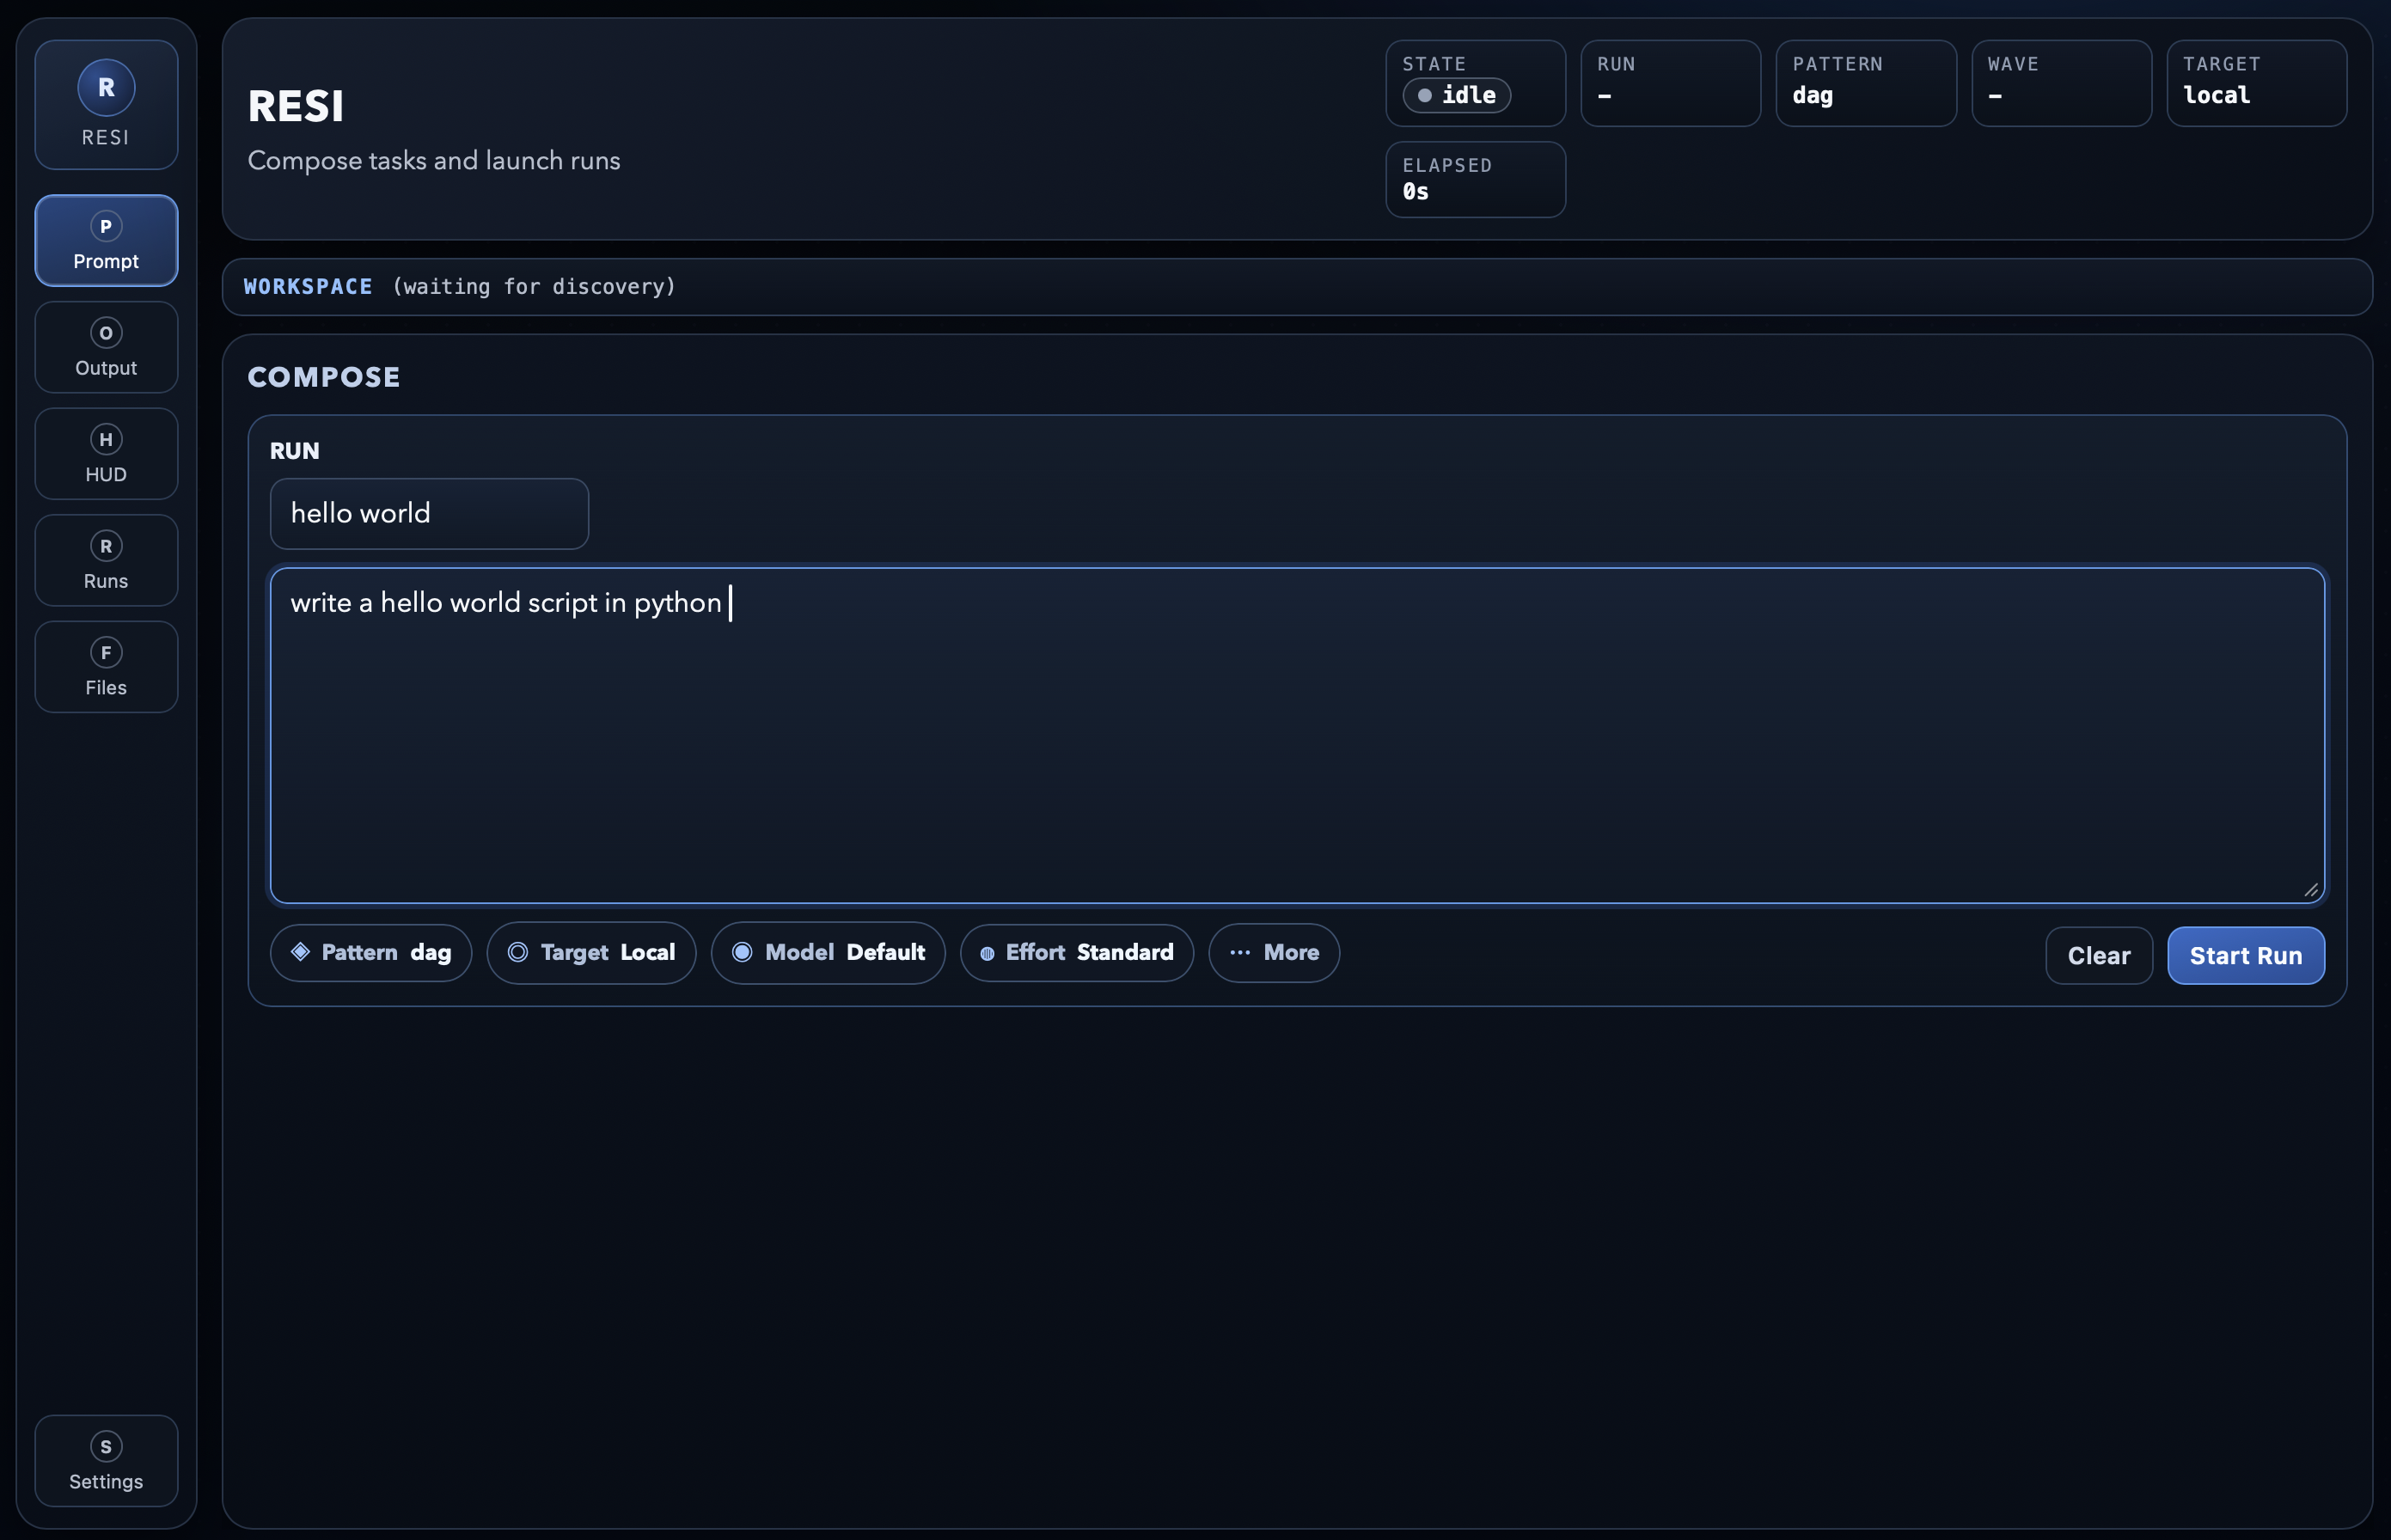Toggle the Model Default selector

[x=827, y=953]
